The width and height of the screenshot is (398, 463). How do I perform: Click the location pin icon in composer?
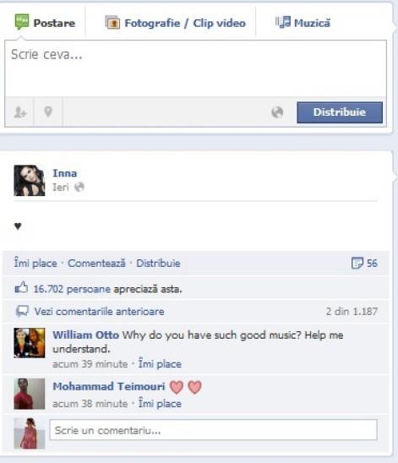click(48, 112)
